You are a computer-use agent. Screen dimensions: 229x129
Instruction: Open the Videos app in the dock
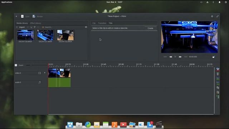coord(123,125)
